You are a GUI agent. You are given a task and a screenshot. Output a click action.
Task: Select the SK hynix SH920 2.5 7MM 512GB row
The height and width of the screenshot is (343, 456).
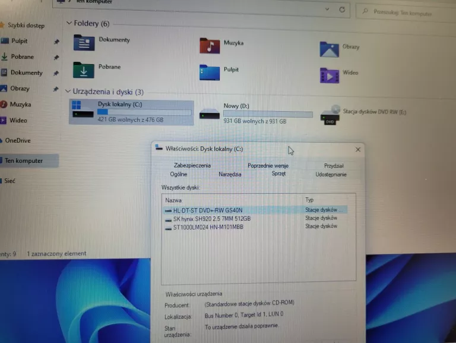tap(255, 218)
